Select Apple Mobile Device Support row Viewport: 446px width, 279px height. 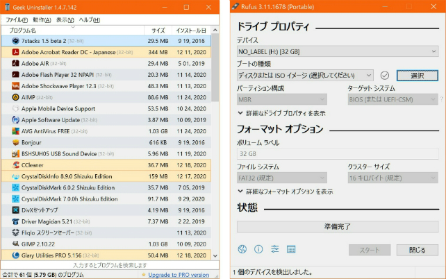pos(106,109)
